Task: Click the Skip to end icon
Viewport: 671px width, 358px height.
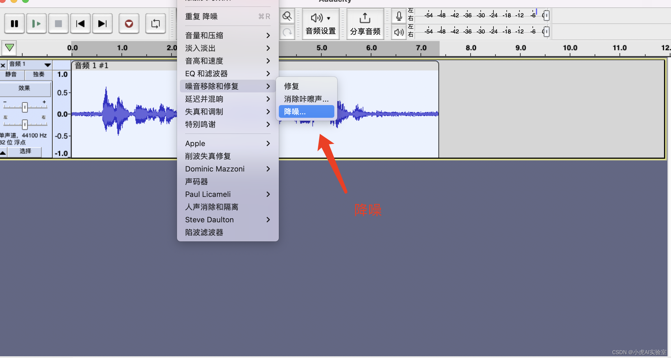Action: coord(102,23)
